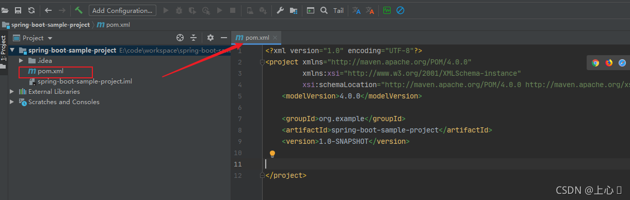Click the Run Anything terminal icon

point(311,10)
